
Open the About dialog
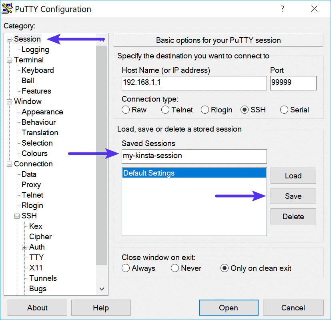[x=37, y=308]
